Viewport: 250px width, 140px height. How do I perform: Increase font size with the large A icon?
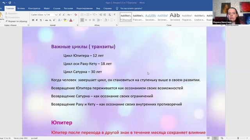click(x=60, y=15)
